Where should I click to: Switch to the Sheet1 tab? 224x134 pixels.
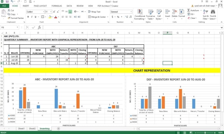21,129
